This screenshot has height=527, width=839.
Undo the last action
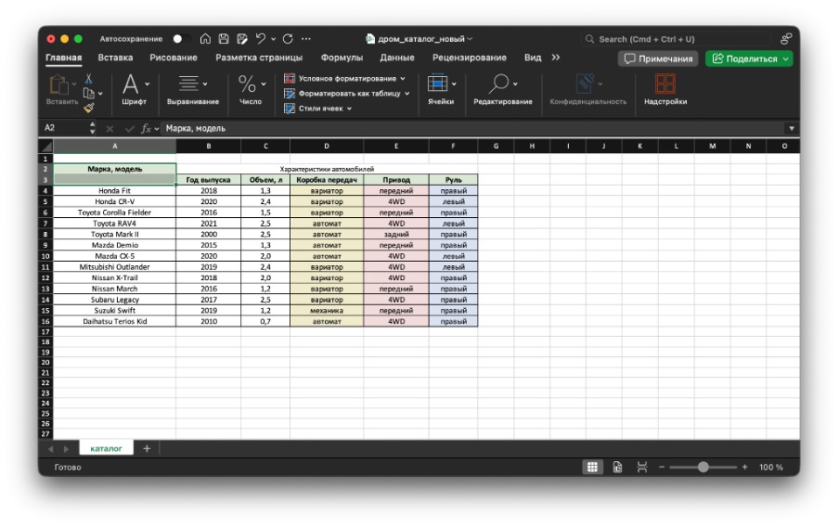261,39
